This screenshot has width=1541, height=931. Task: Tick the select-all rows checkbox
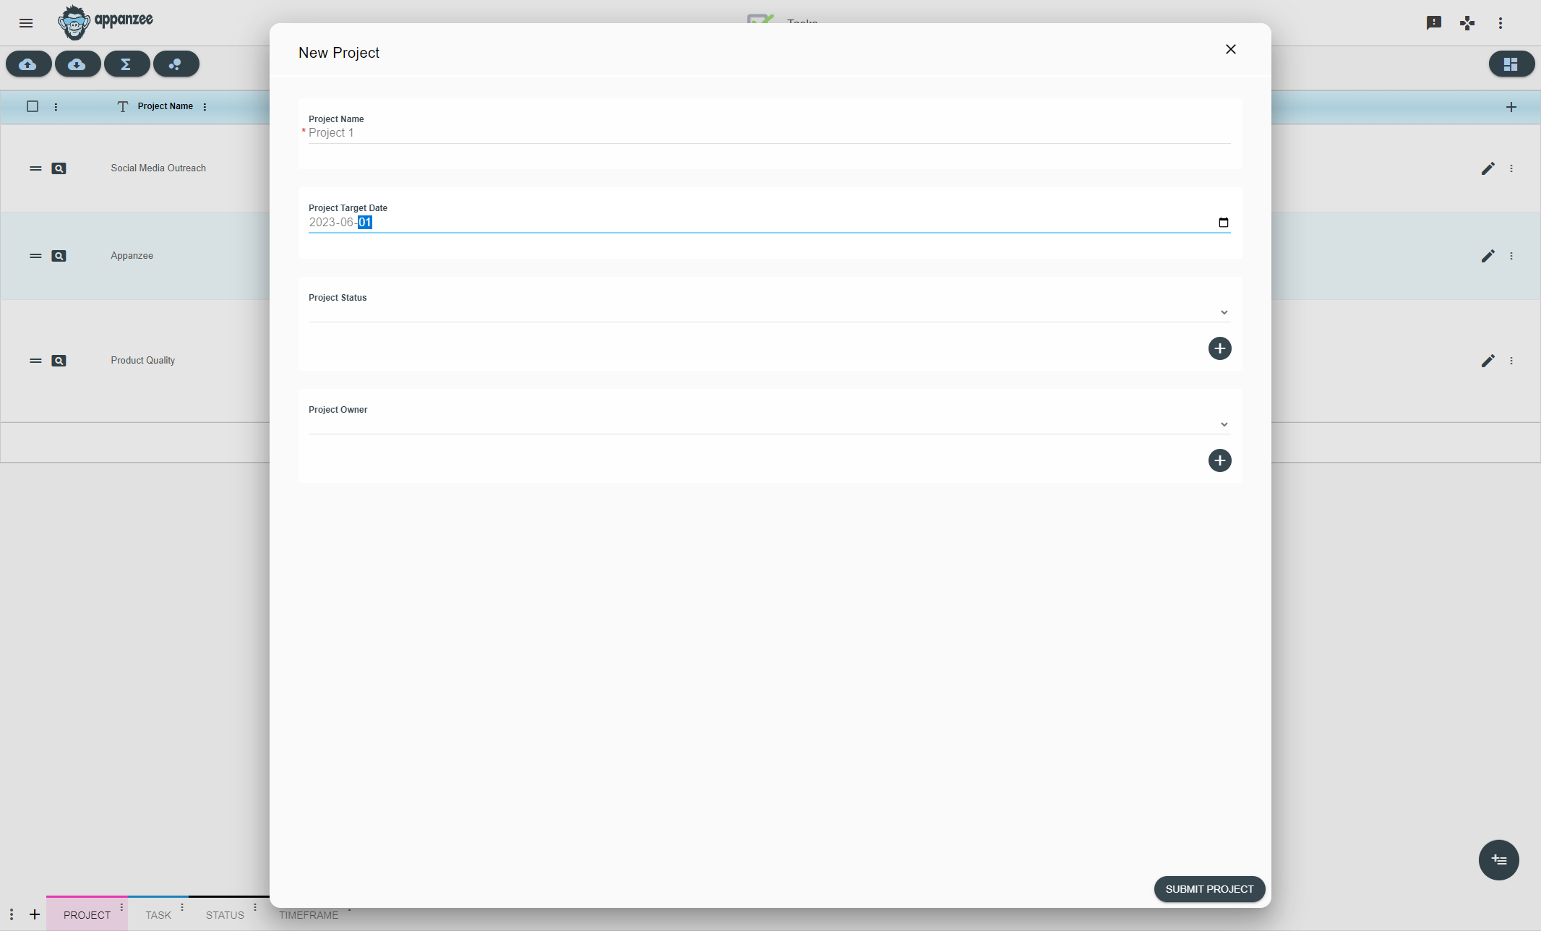point(33,106)
